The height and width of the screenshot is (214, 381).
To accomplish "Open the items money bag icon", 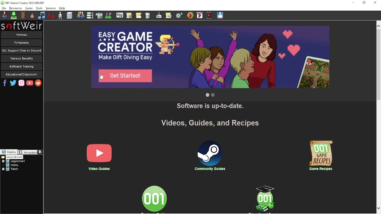I will point(32,15).
